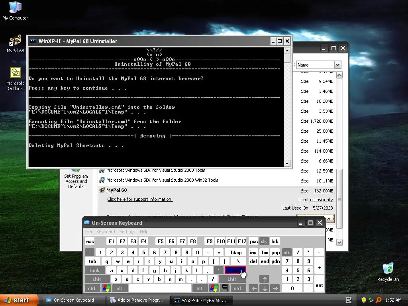This screenshot has width=408, height=306.
Task: Click the F5 key on On-Screen Keyboard
Action: pyautogui.click(x=161, y=241)
